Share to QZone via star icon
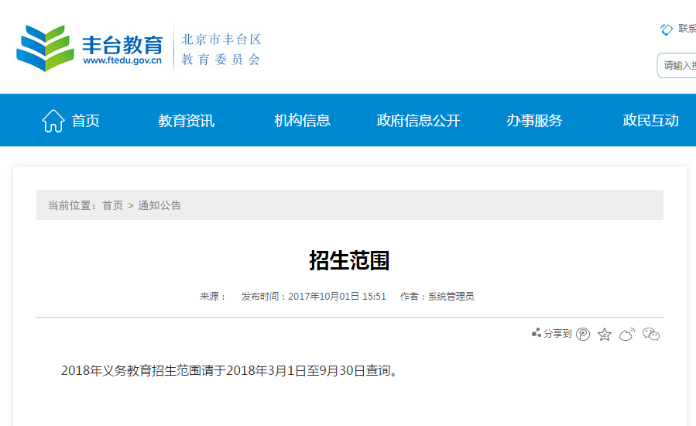Screen dimensions: 696x426 coord(605,334)
